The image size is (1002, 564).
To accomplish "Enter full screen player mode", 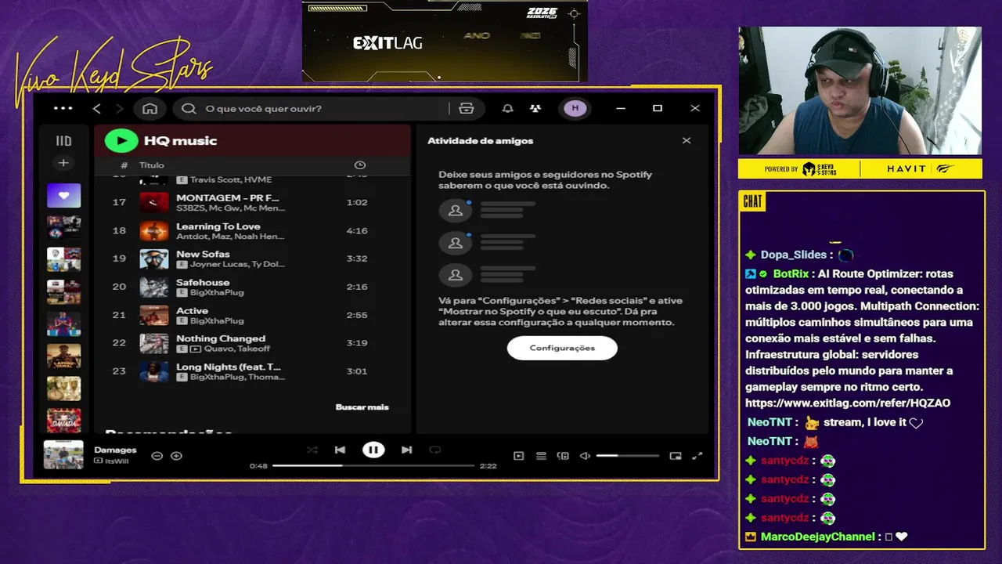I will click(x=697, y=456).
